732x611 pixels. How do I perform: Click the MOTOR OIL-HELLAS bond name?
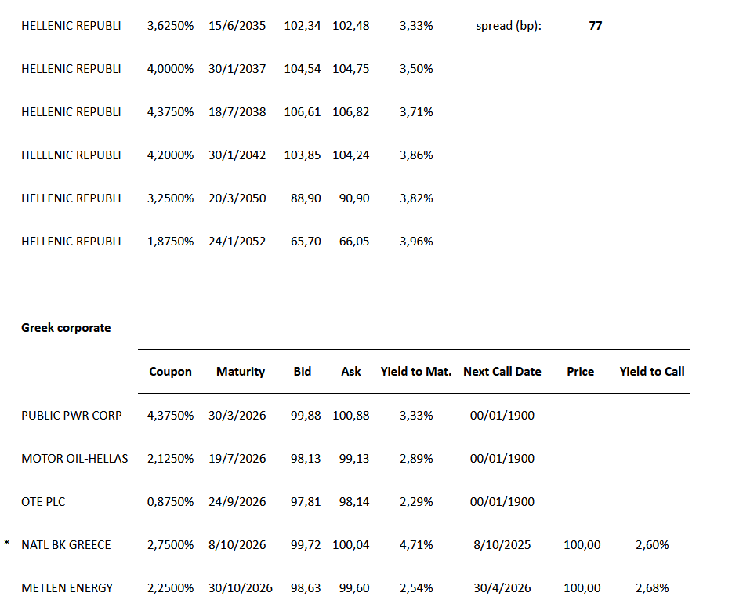coord(74,458)
